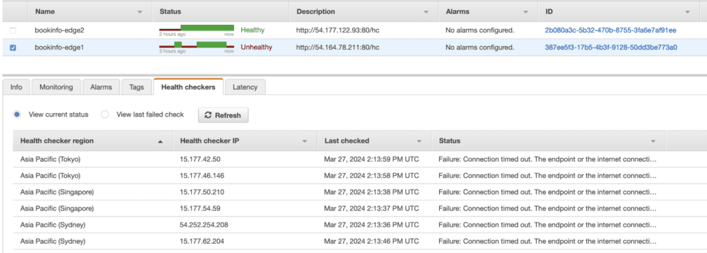Click checker IP 15.177.62.204

202,241
